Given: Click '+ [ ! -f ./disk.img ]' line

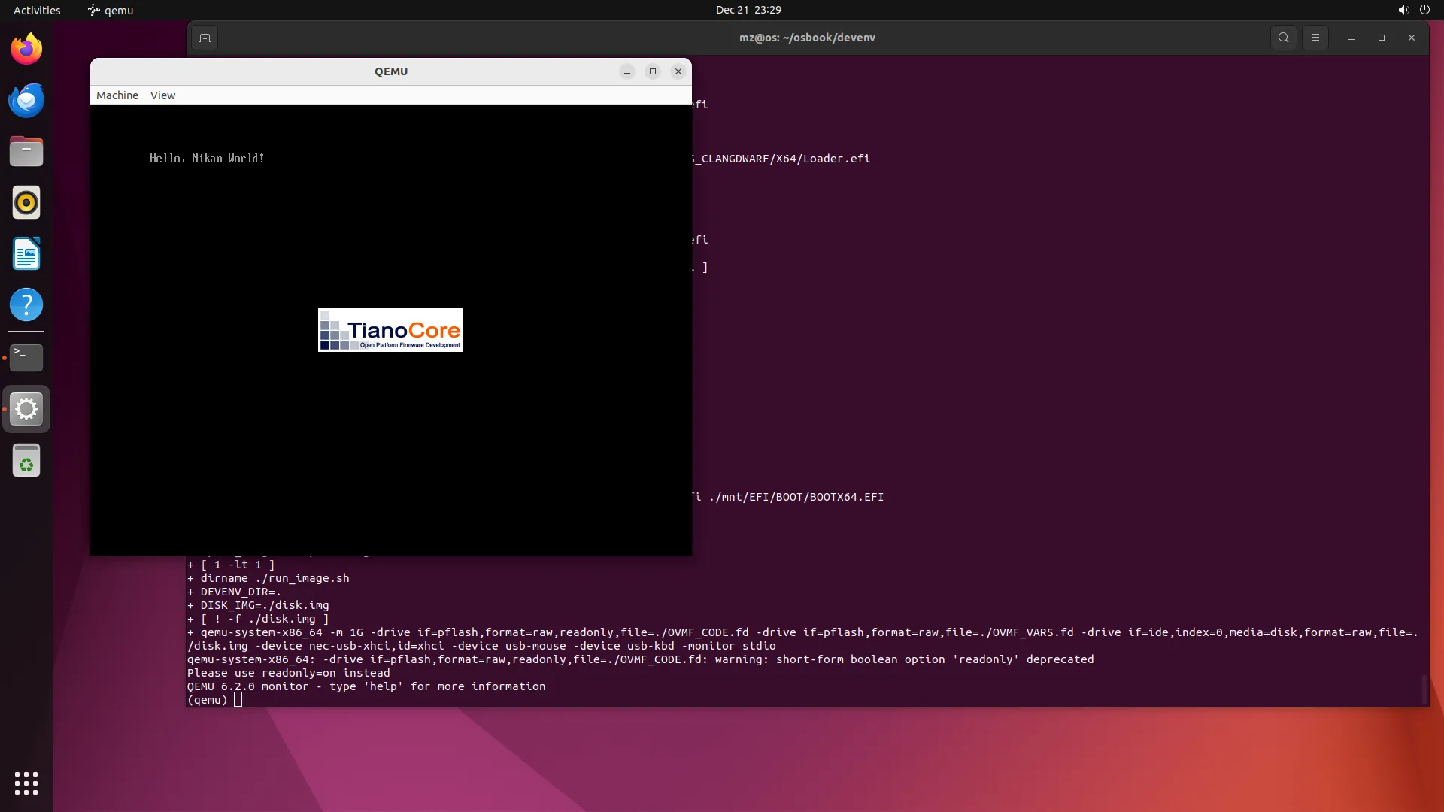Looking at the screenshot, I should pos(258,619).
